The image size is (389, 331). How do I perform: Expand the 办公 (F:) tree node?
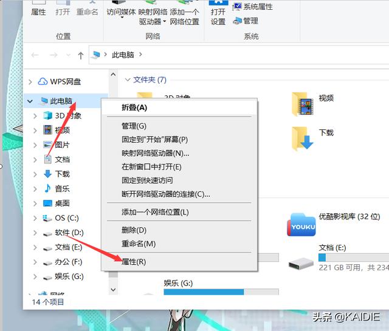[35, 262]
